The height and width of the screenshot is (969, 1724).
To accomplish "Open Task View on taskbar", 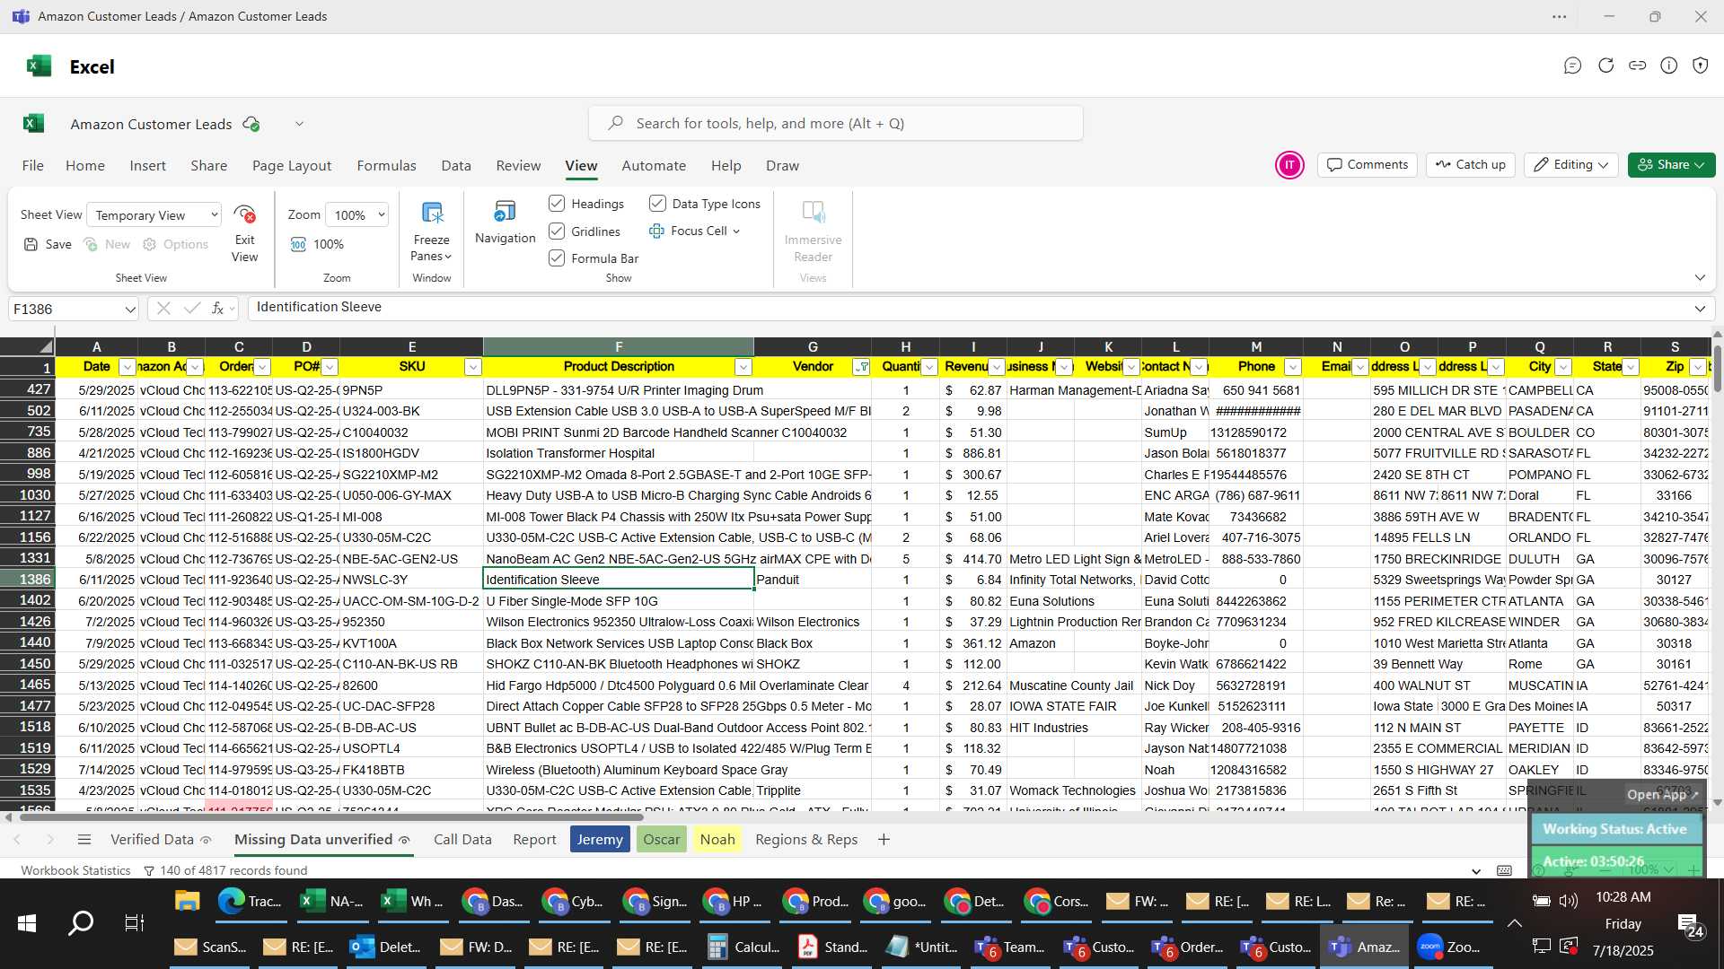I will pyautogui.click(x=134, y=922).
